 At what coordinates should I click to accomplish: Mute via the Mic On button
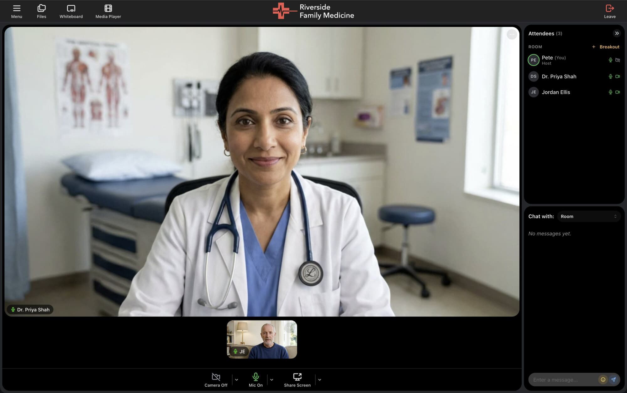pyautogui.click(x=256, y=380)
